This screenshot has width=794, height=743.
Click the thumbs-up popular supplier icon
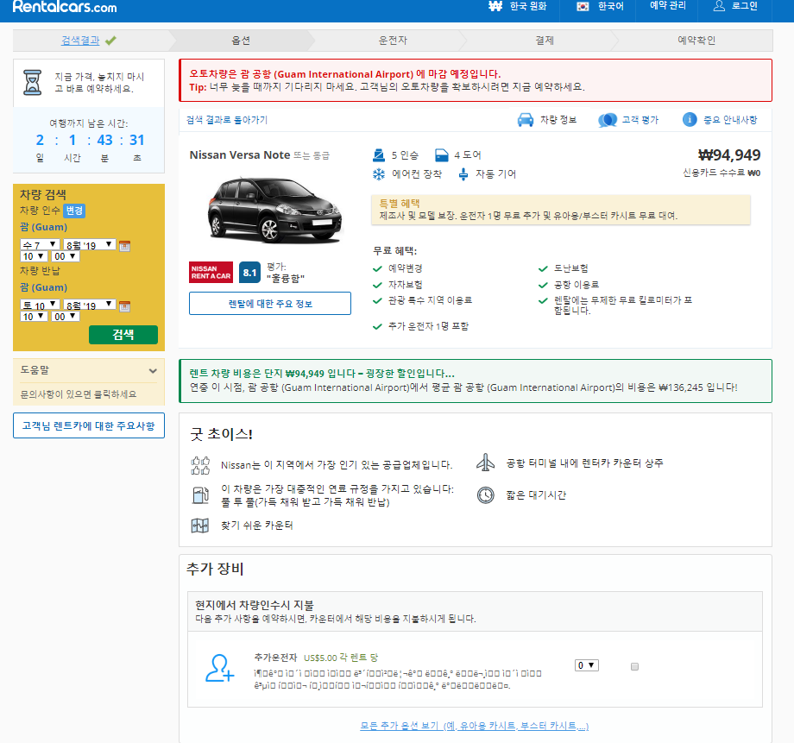200,465
